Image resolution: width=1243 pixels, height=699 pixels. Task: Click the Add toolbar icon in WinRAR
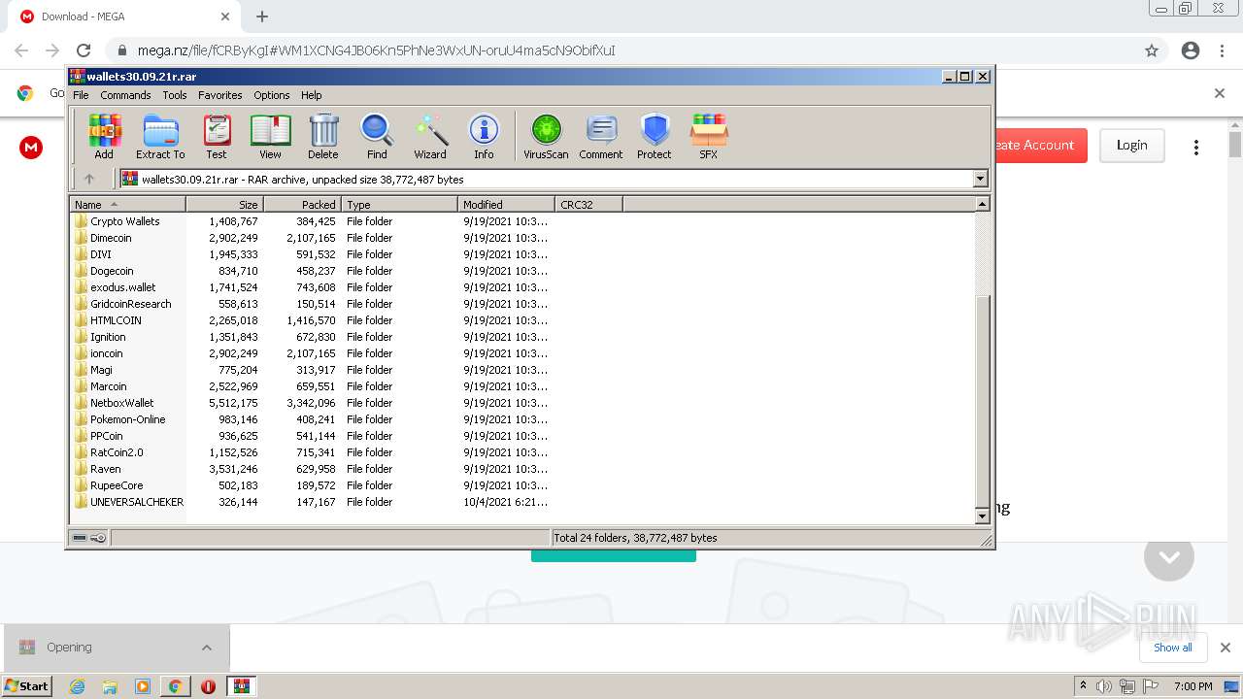click(104, 137)
